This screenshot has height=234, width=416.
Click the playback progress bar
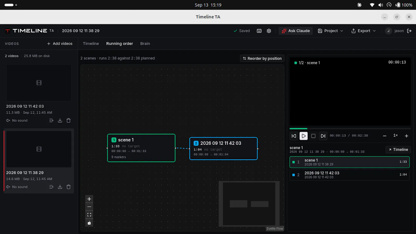[x=350, y=128]
